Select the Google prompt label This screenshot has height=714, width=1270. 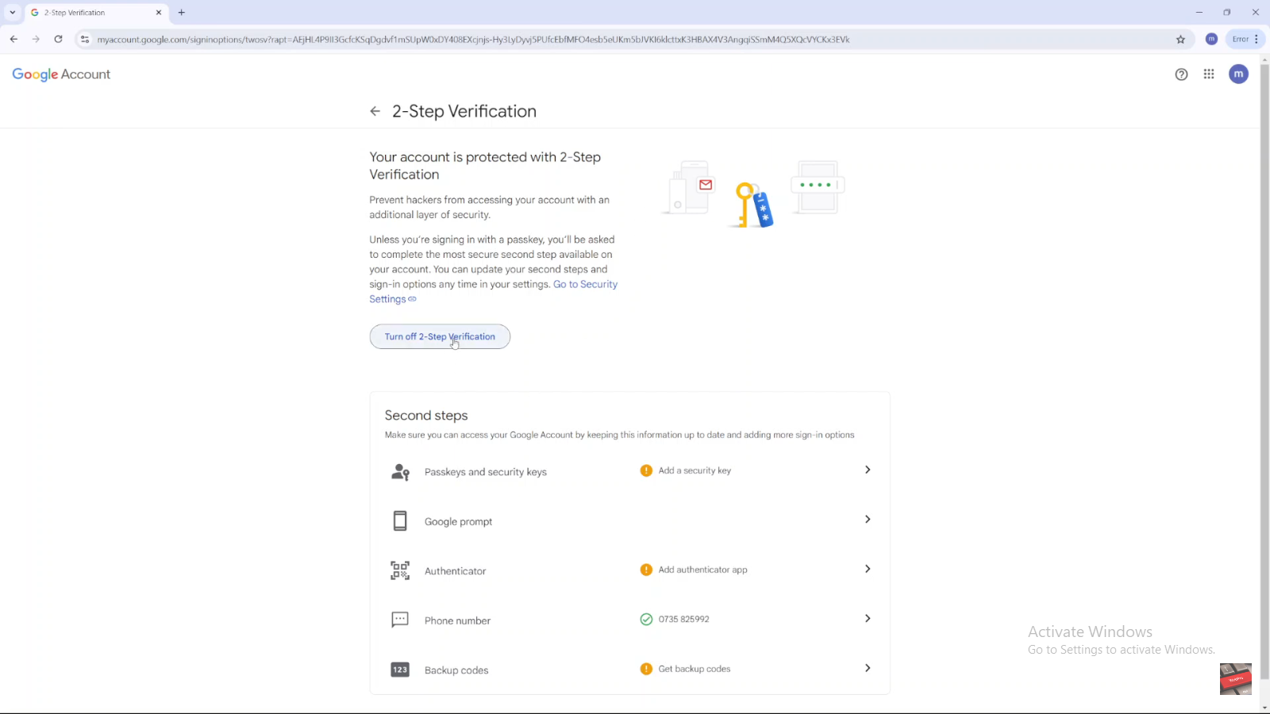click(458, 521)
